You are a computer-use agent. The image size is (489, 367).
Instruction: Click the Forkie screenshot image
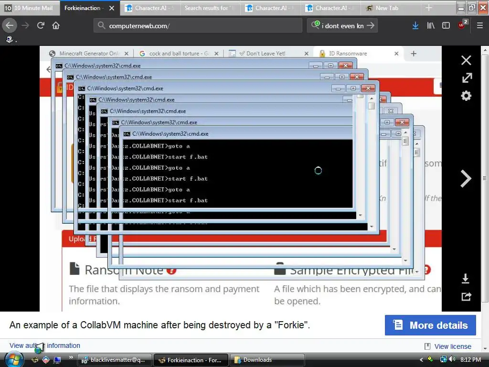(x=241, y=179)
